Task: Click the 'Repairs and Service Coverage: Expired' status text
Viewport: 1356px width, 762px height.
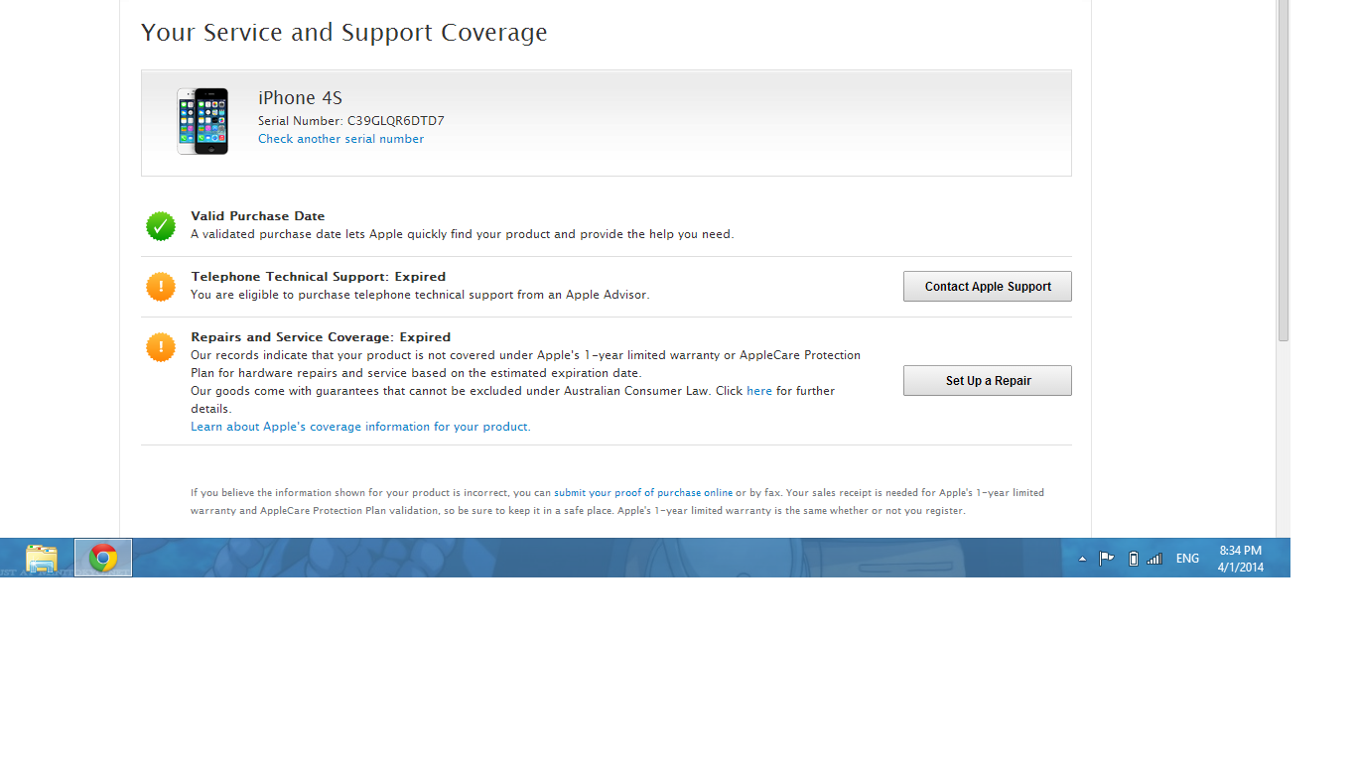Action: tap(321, 337)
